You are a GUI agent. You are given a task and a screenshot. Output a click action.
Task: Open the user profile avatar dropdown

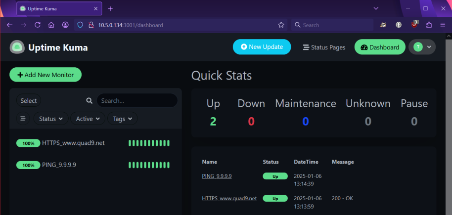click(x=422, y=47)
